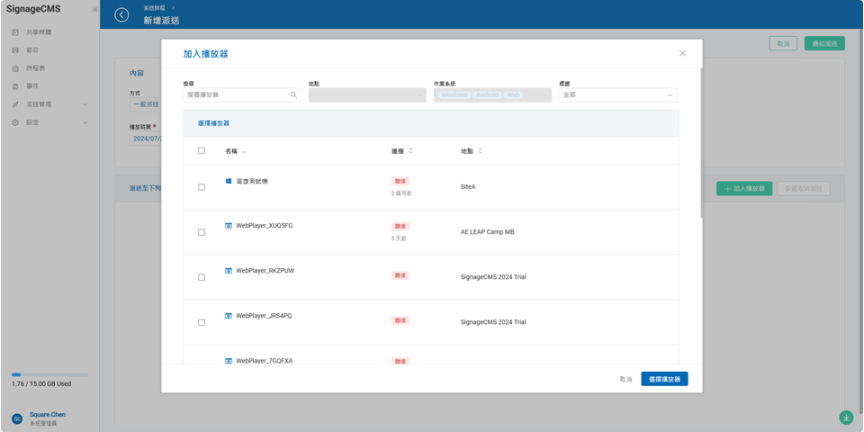Image resolution: width=864 pixels, height=432 pixels.
Task: Click the web player icon beside WebPlayer_RKZPUW
Action: coord(229,271)
